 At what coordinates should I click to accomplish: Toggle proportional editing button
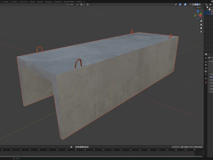click(87, 4)
